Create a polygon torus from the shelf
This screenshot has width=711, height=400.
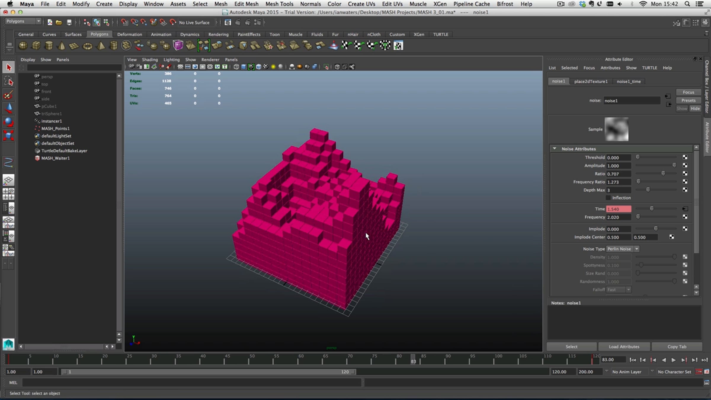[x=87, y=46]
